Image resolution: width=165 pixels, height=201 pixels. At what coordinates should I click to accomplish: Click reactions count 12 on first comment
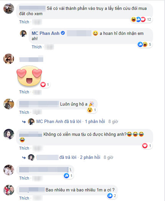(x=149, y=19)
